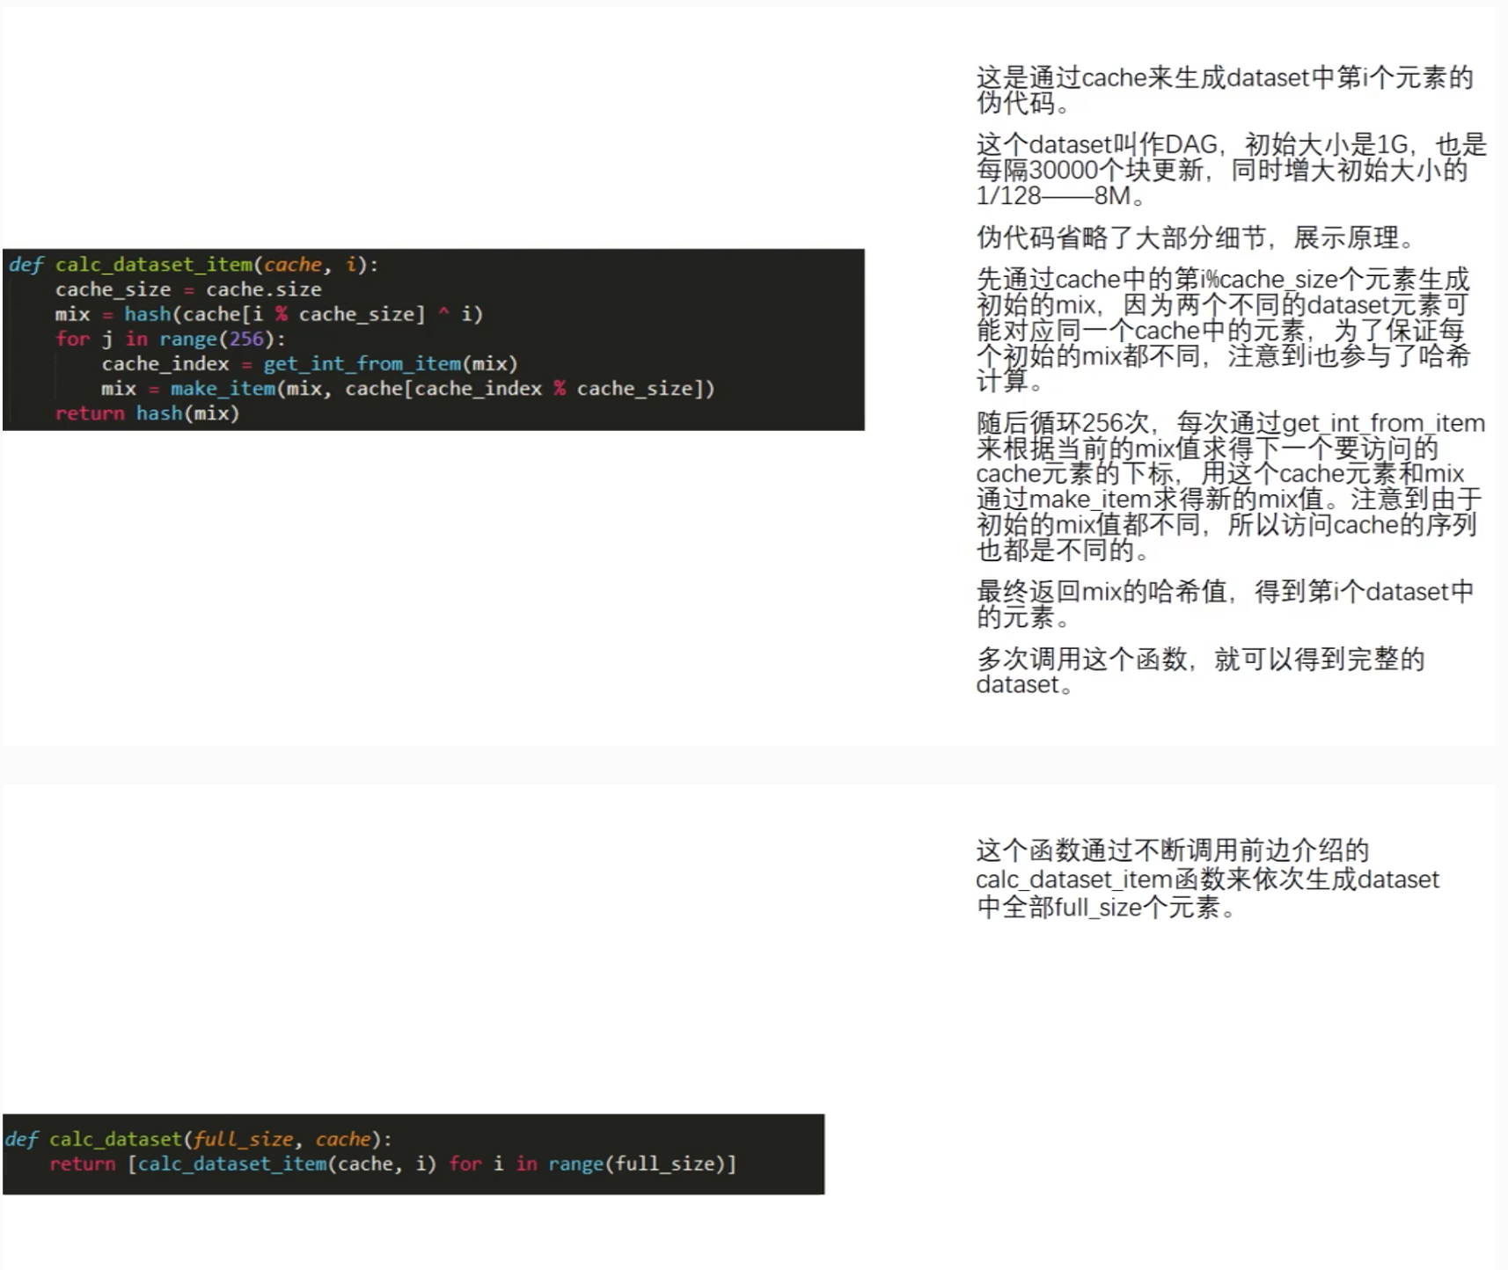Click the 'return hash(mix)' code line
The width and height of the screenshot is (1508, 1270).
148,412
